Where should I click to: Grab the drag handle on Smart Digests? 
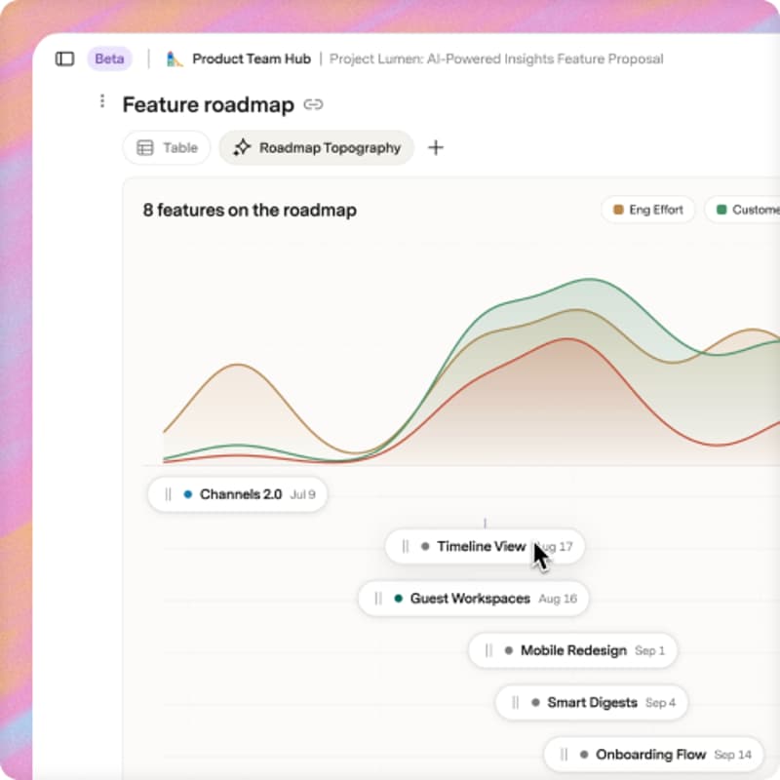pos(516,702)
